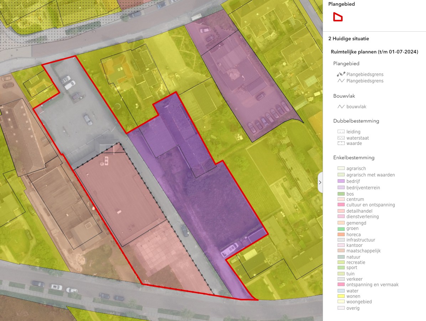Click the detailhandel swatch
The image size is (426, 321).
coord(341,211)
